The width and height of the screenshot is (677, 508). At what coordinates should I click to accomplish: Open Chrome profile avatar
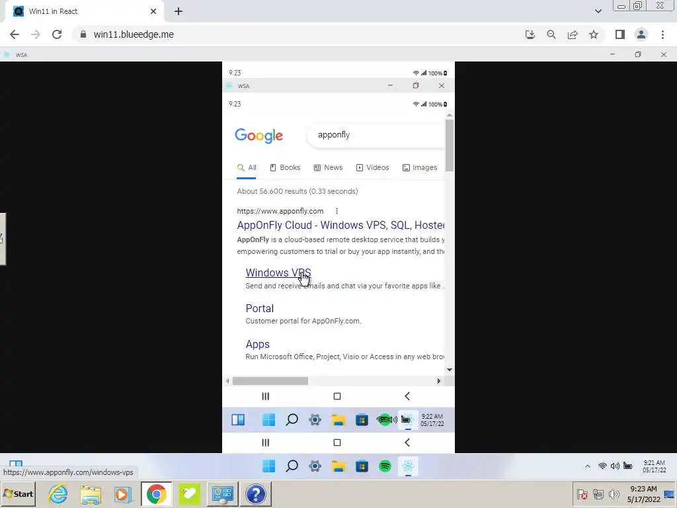[x=641, y=34]
